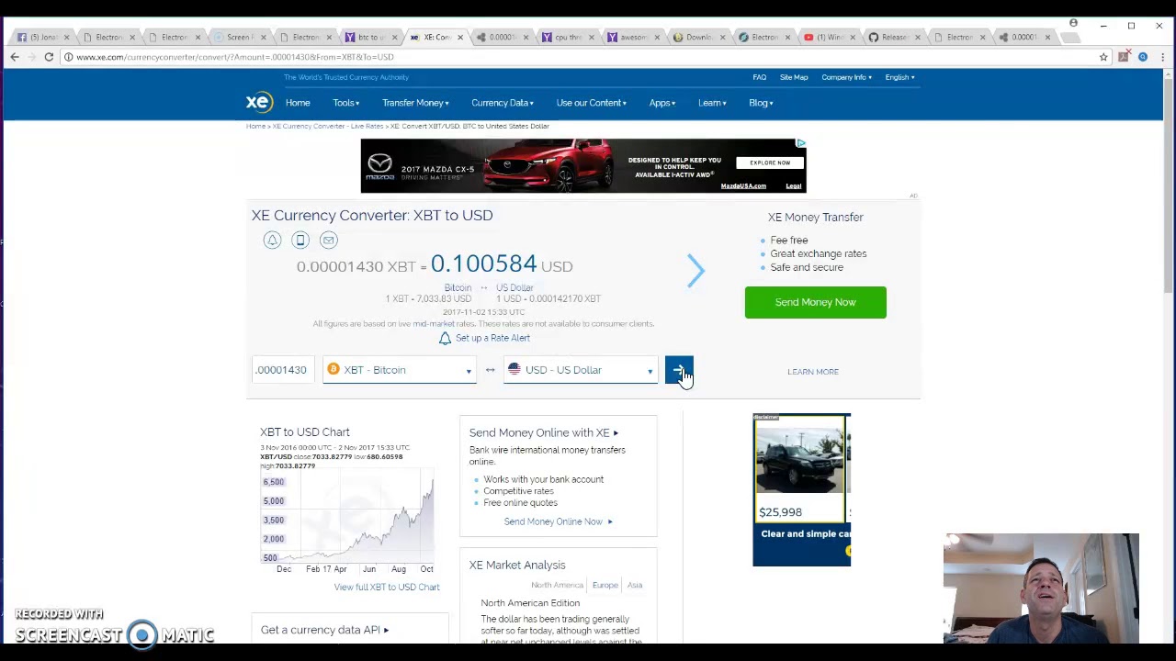Switch to the Downlo... tab

697,37
